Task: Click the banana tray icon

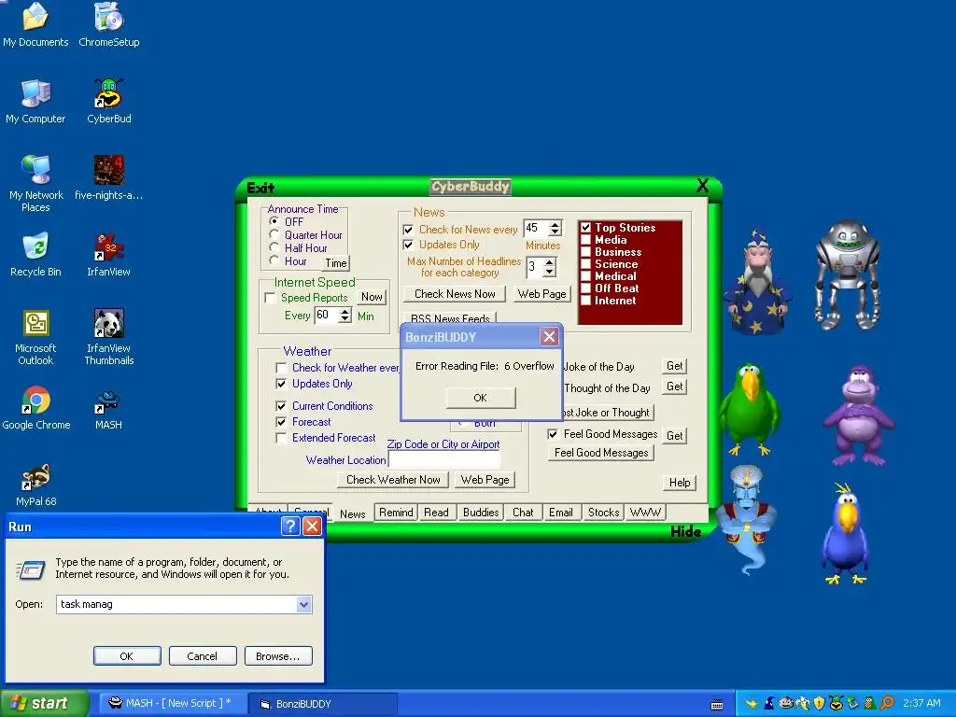Action: 802,704
